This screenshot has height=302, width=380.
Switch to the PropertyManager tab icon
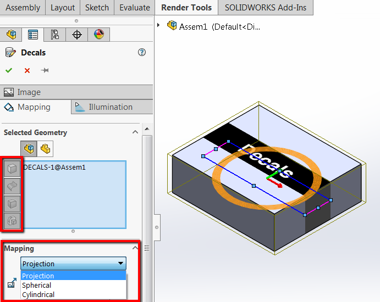point(33,35)
